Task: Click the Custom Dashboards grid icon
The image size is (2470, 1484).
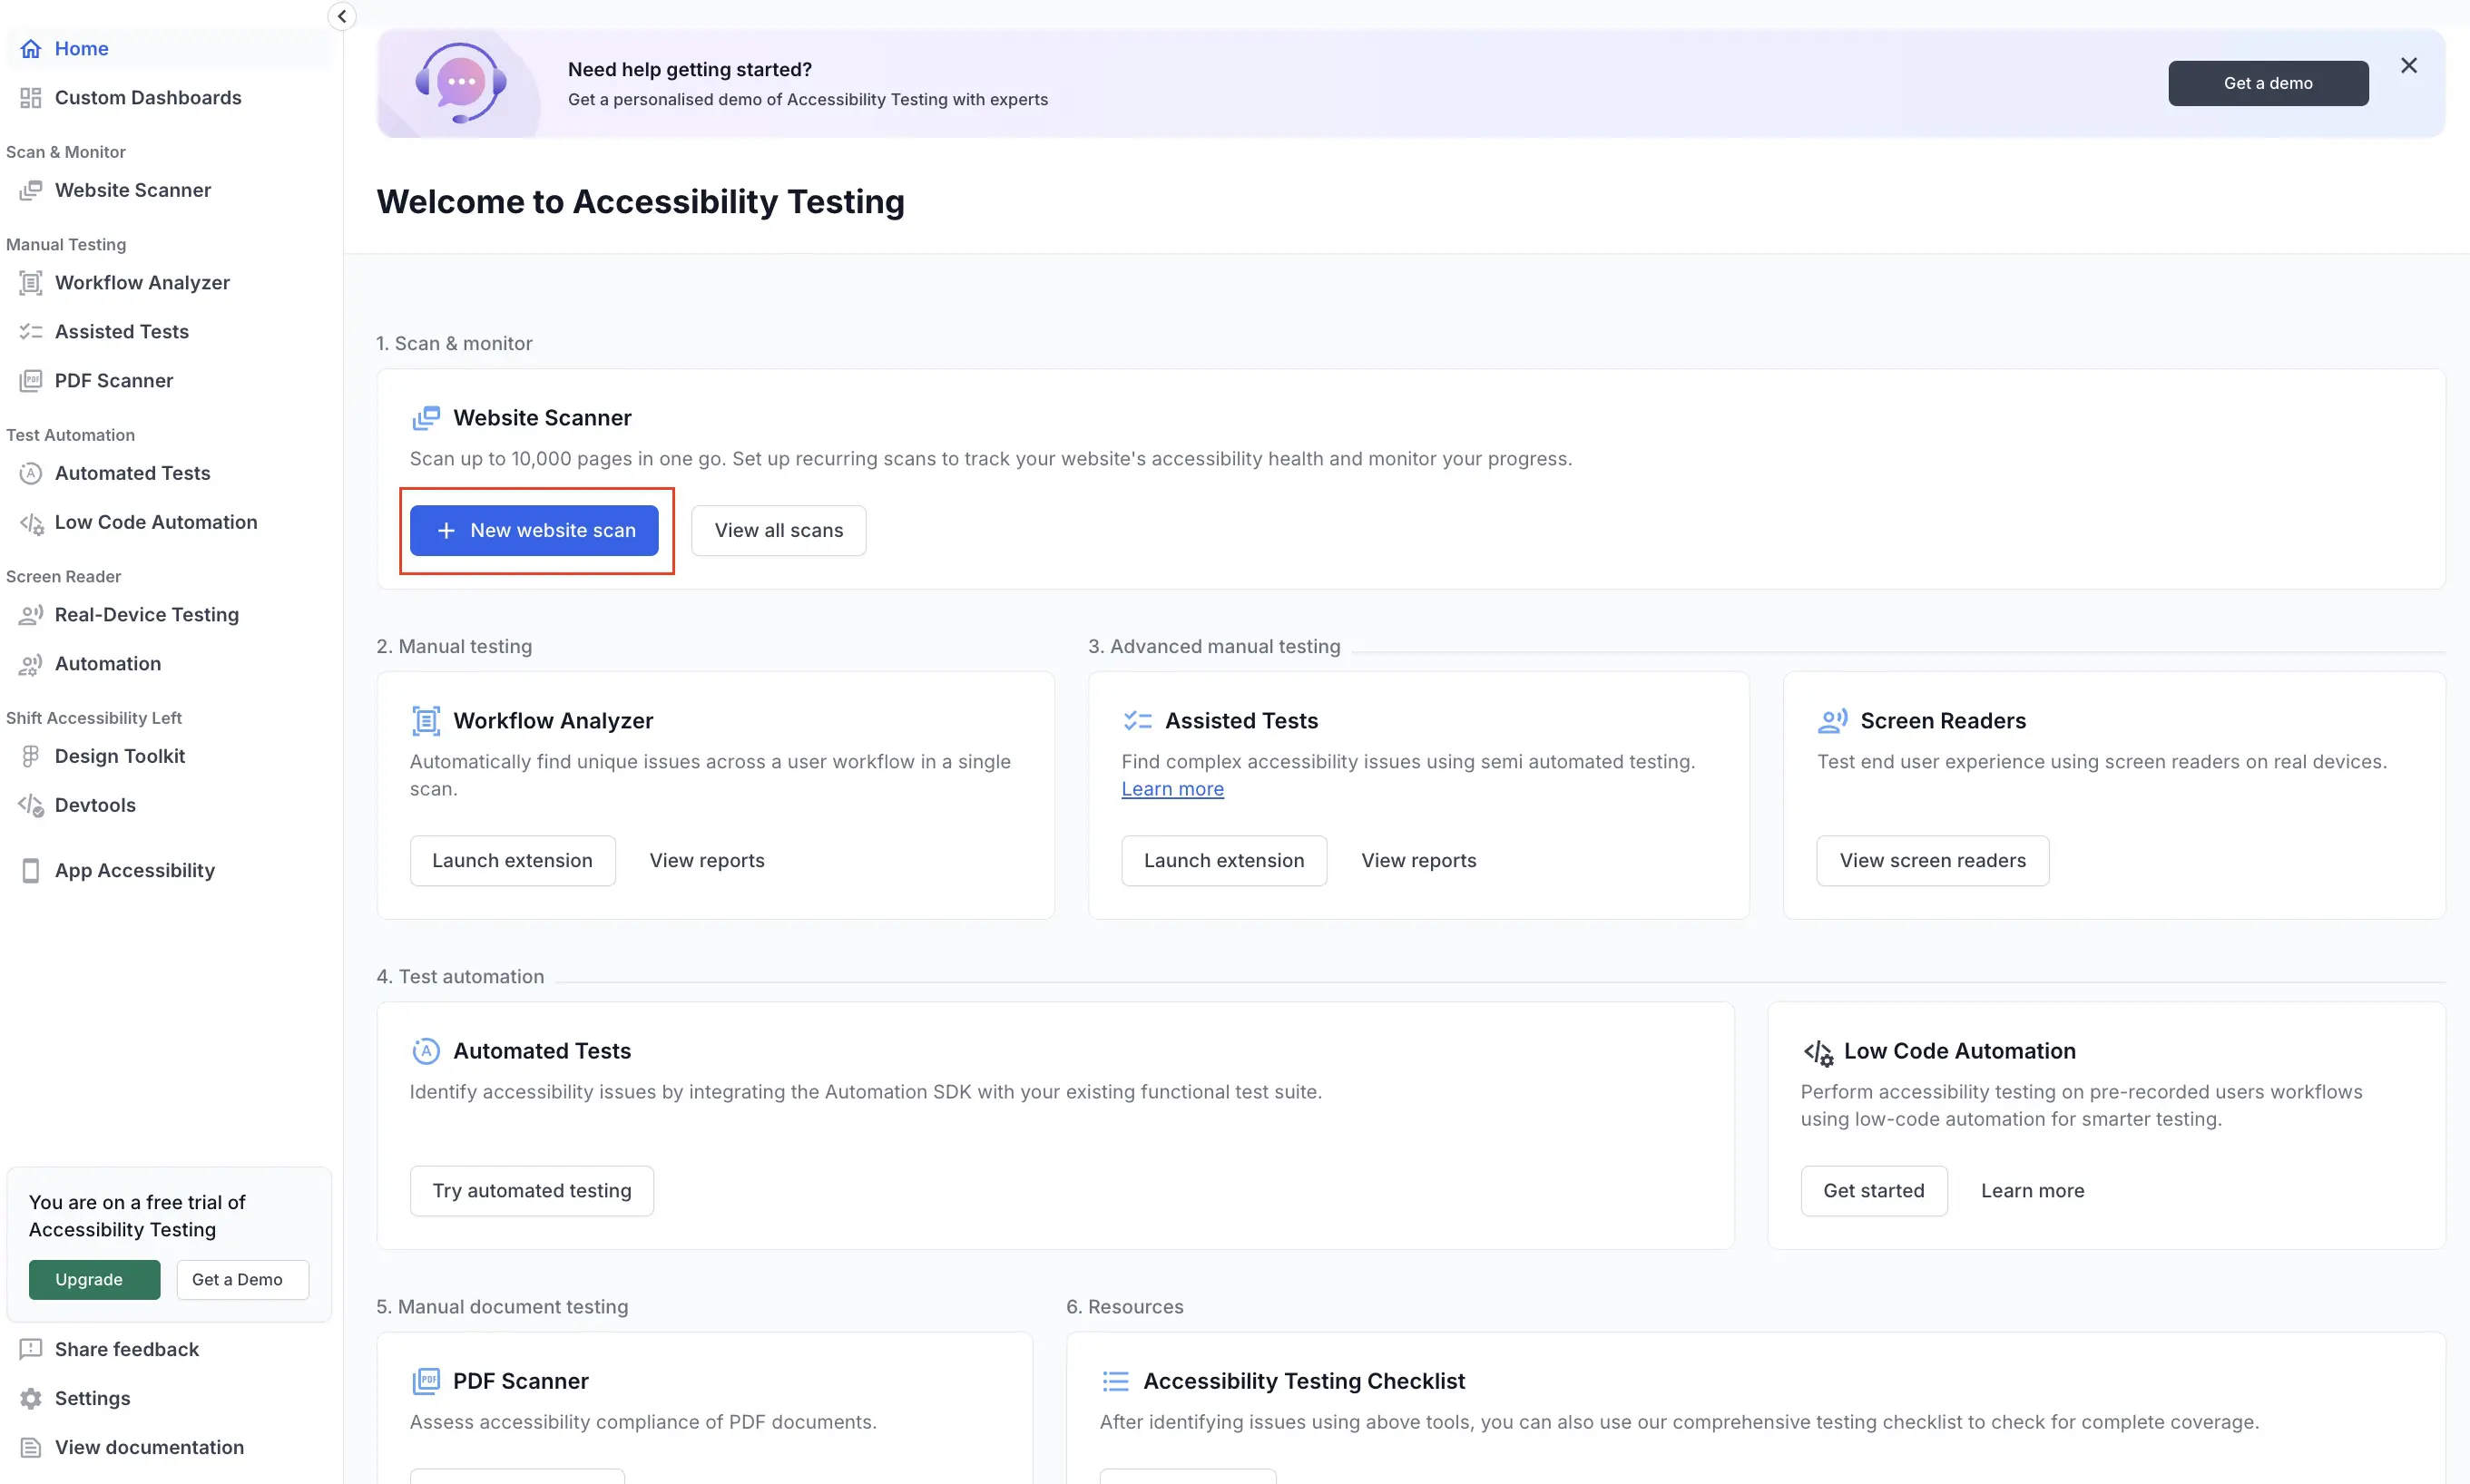Action: coord(31,97)
